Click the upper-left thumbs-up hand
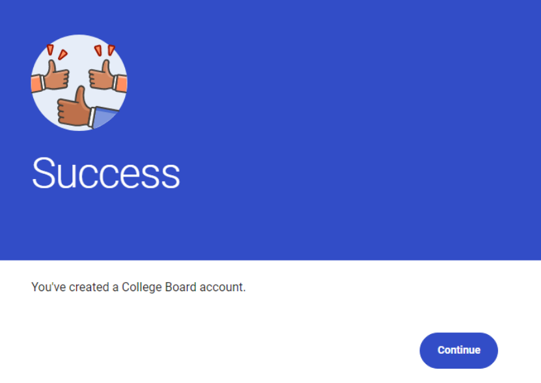 click(x=56, y=78)
